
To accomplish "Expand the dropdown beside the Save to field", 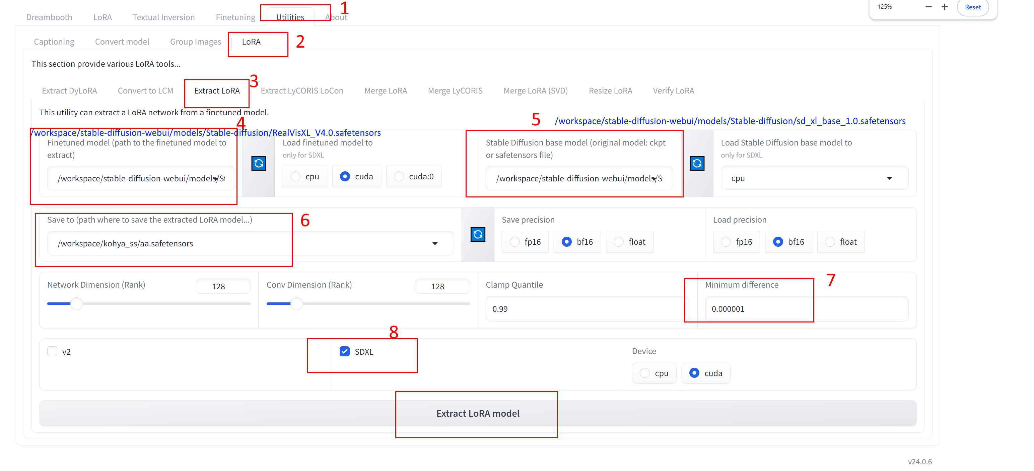I will click(x=435, y=243).
